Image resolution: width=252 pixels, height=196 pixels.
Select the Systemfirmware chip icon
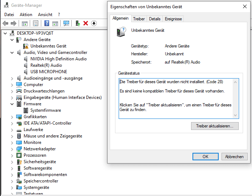coord(26,110)
